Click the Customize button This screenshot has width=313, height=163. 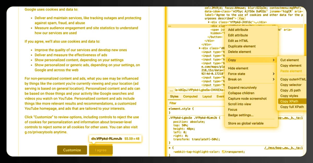72,150
